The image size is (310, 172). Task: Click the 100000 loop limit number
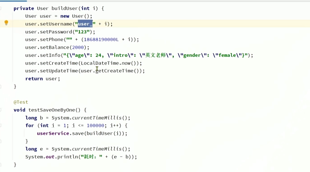click(x=95, y=126)
